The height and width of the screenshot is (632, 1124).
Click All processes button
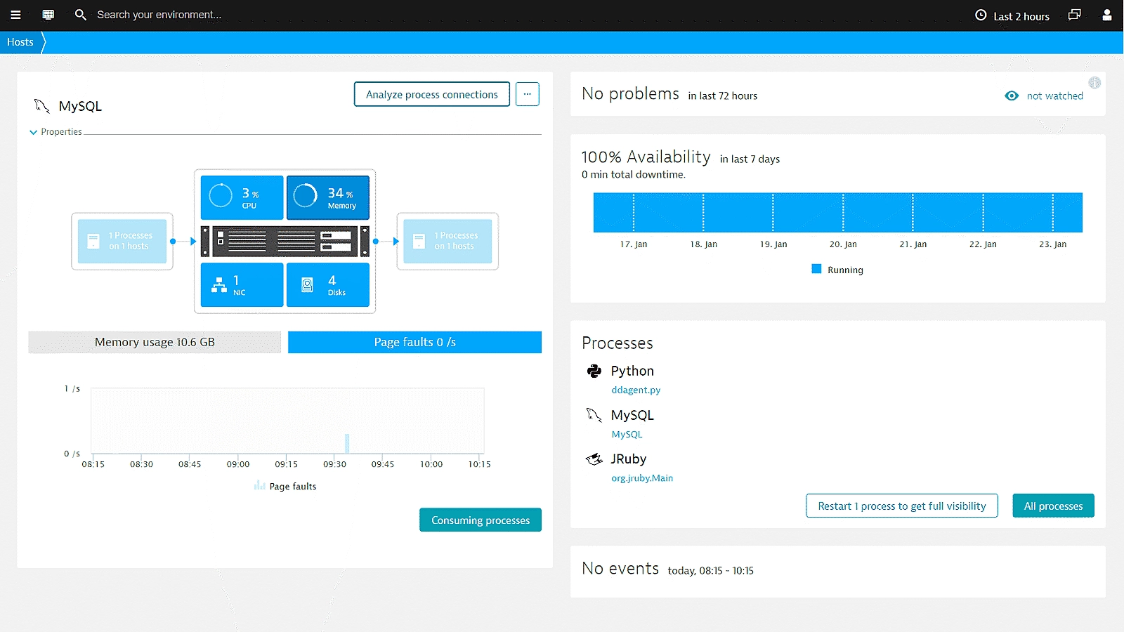[1053, 506]
